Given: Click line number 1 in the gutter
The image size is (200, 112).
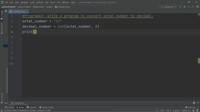Looking at the screenshot, I should click(12, 16).
